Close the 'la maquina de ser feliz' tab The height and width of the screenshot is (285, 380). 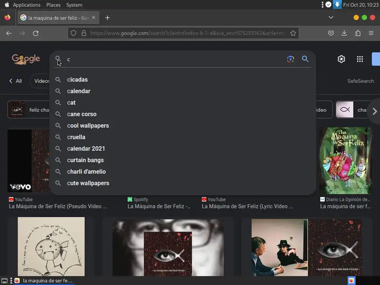pyautogui.click(x=94, y=17)
